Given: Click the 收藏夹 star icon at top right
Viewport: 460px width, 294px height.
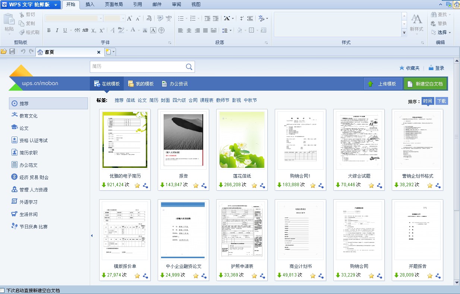Looking at the screenshot, I should click(x=401, y=68).
